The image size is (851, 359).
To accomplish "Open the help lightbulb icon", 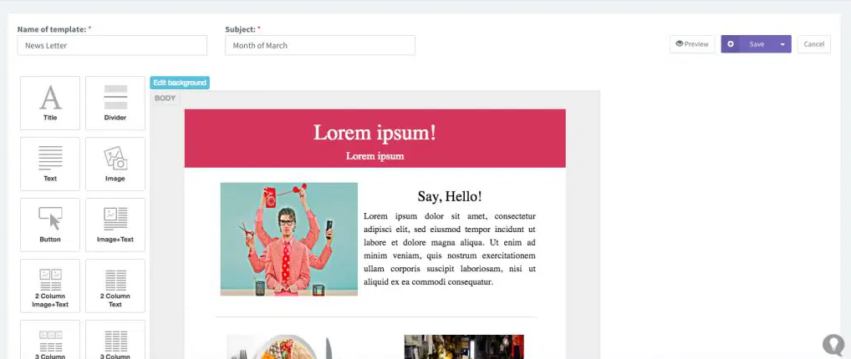I will click(833, 344).
